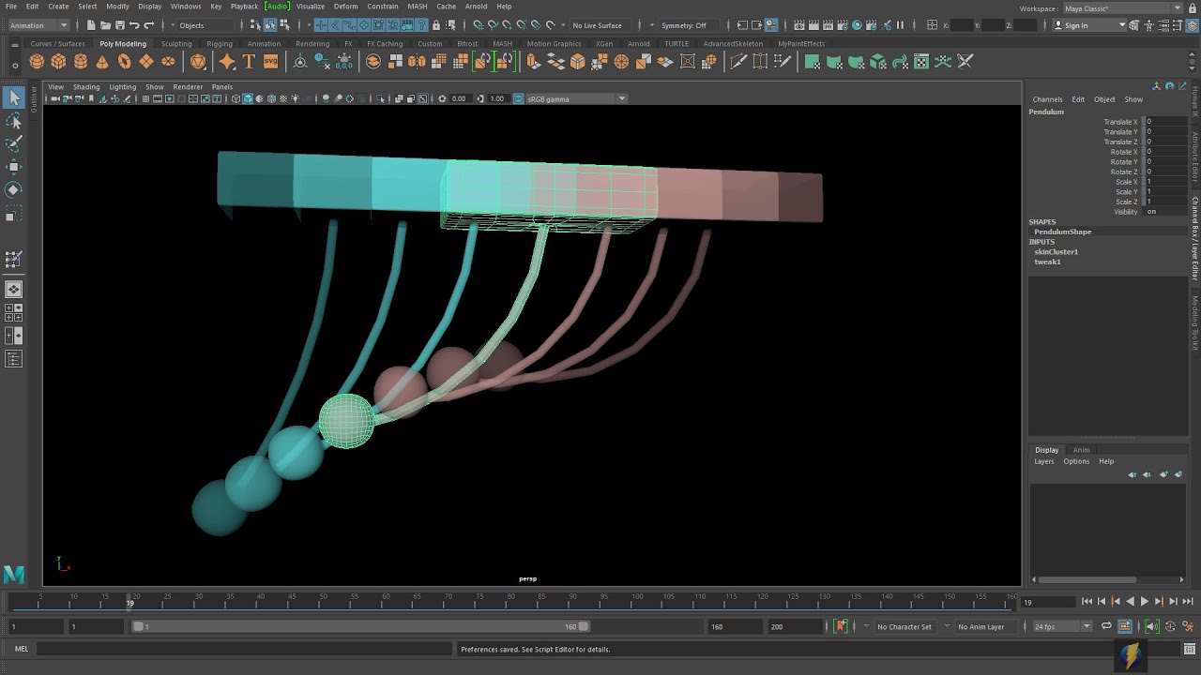Click the Maya logo home icon
Screen dimensions: 1201x675
point(13,574)
